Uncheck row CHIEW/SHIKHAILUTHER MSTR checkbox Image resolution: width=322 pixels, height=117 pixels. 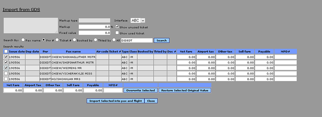[x=6, y=57]
